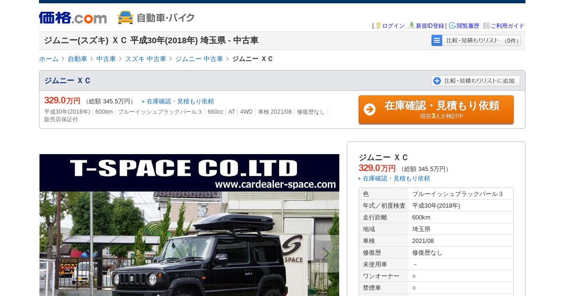Click the ワンオーナー row label
This screenshot has height=296, width=564.
point(381,276)
